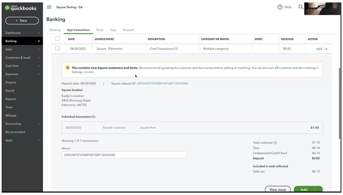343x195 pixels.
Task: Click the Card Transactions (1) description
Action: [x=164, y=49]
